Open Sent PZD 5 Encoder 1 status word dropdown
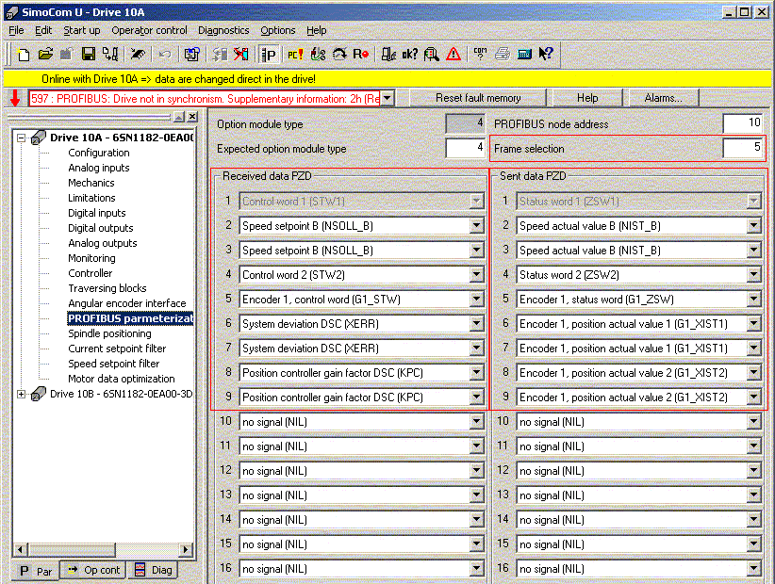This screenshot has width=775, height=584. click(x=753, y=300)
